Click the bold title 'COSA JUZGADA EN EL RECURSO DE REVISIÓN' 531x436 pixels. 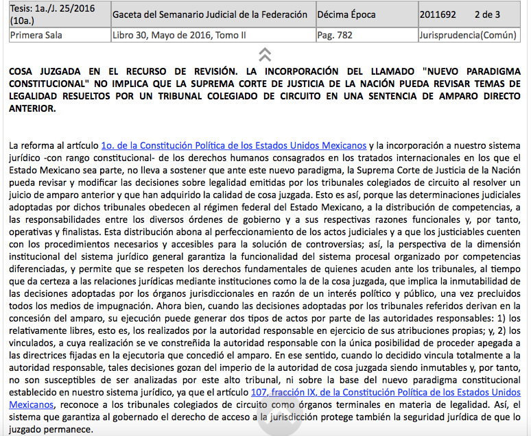[x=265, y=90]
